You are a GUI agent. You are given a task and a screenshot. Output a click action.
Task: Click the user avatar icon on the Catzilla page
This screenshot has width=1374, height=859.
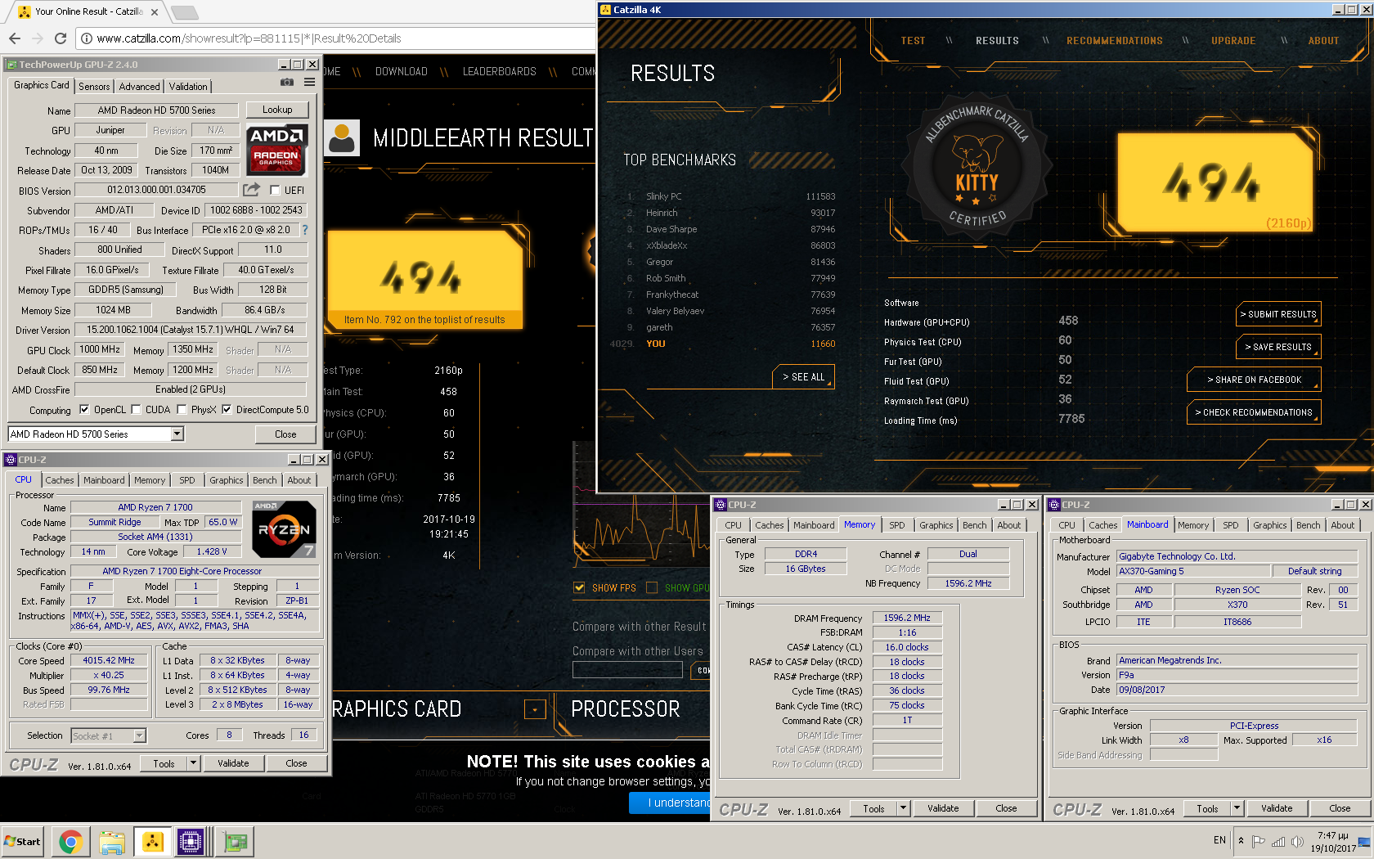click(343, 137)
